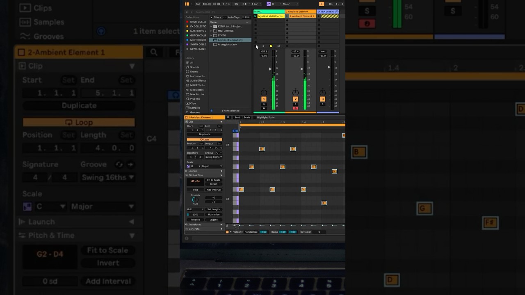The width and height of the screenshot is (525, 295).
Task: Click the purple scale mode icon in control bar
Action: pyautogui.click(x=269, y=4)
